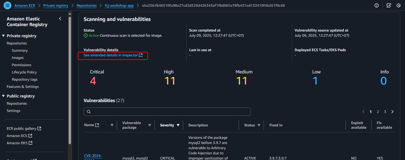Go to Repositories breadcrumb

click(86, 5)
